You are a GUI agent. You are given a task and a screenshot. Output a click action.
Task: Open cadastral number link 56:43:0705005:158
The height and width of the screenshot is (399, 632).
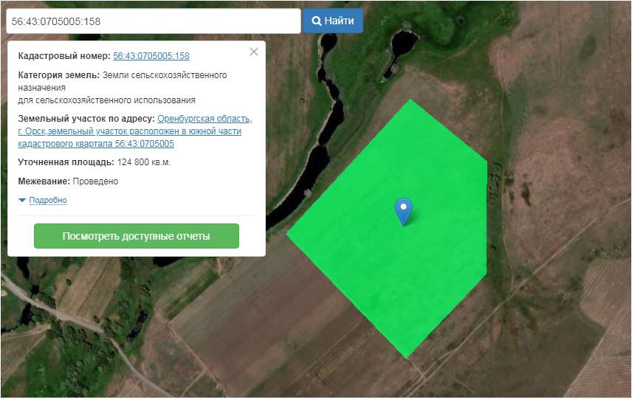[x=151, y=55]
